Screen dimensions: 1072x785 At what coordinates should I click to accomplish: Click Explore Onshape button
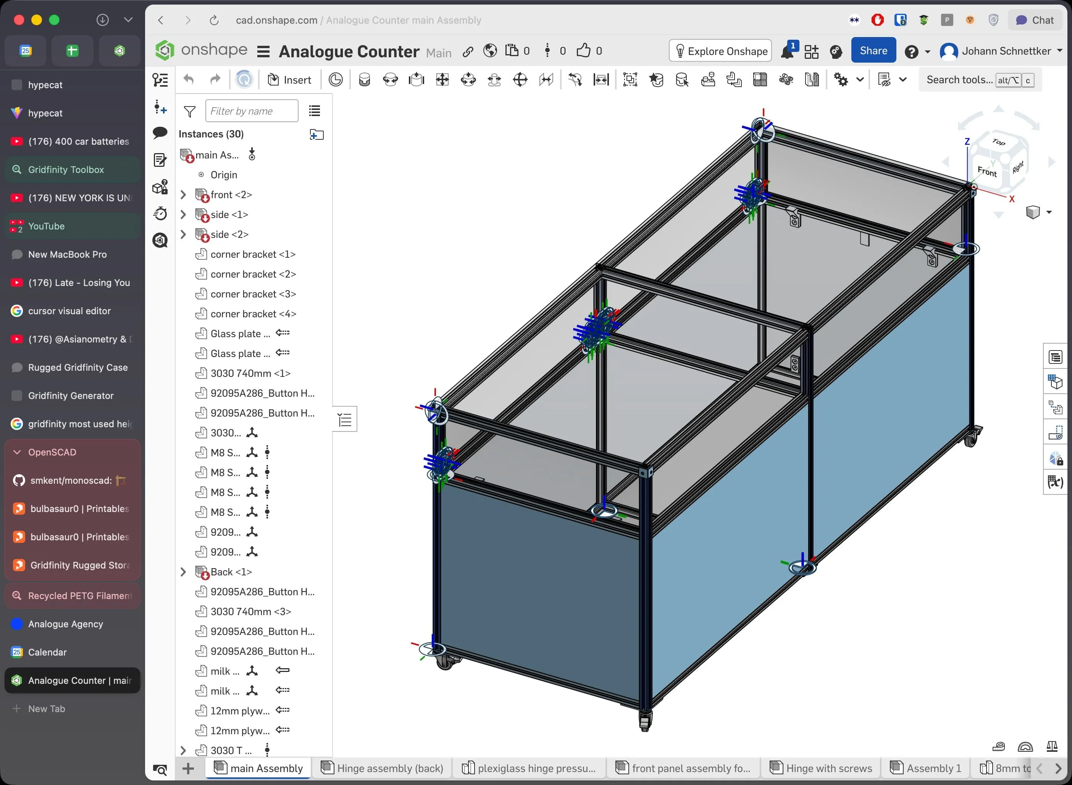pyautogui.click(x=720, y=50)
